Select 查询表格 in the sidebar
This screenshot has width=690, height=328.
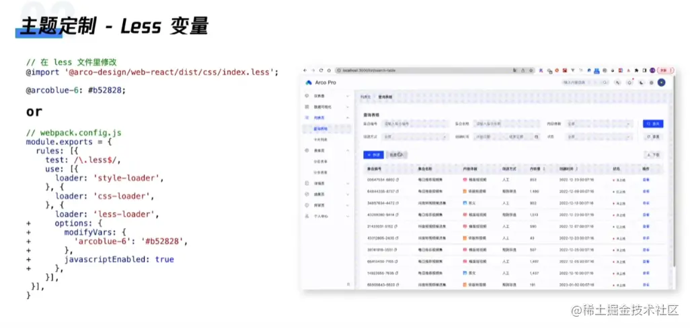tap(327, 129)
